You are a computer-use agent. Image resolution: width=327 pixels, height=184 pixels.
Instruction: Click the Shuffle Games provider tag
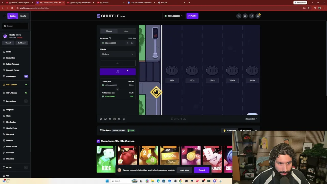[x=119, y=131]
